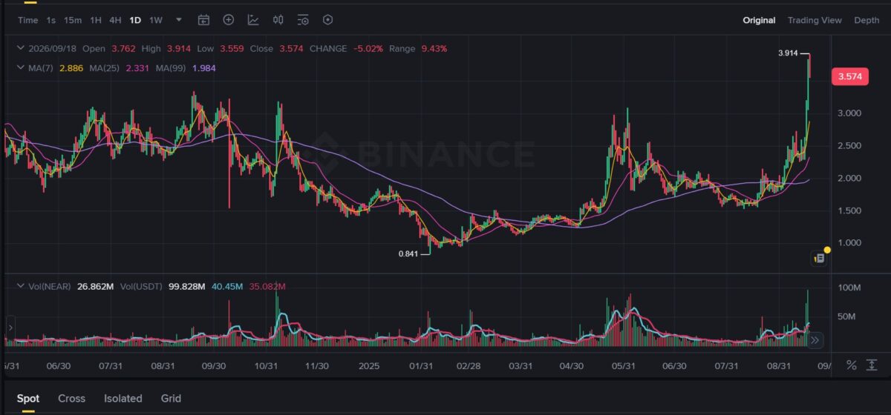Expand the left side panel arrow
The width and height of the screenshot is (891, 415).
(x=11, y=326)
